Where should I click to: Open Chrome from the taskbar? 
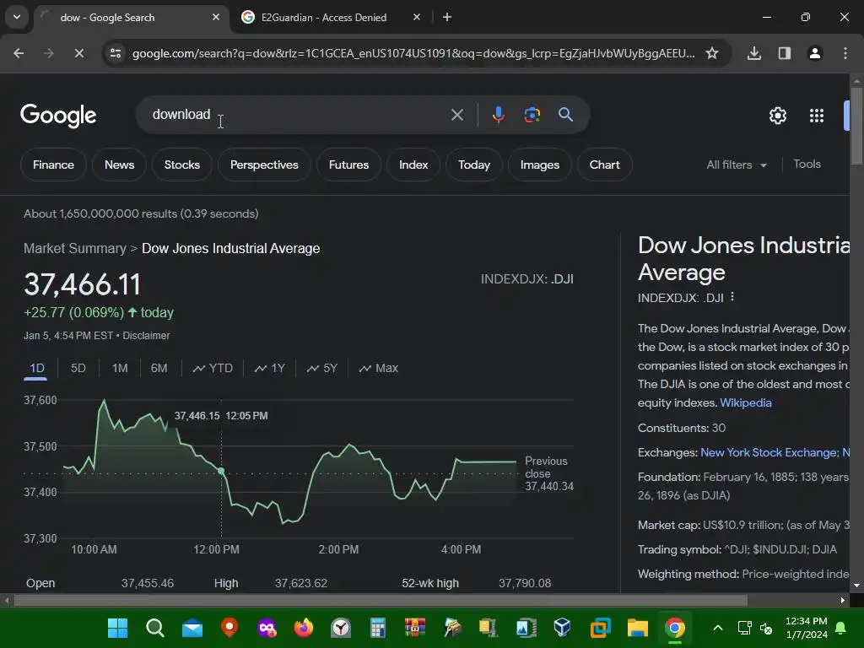point(674,628)
